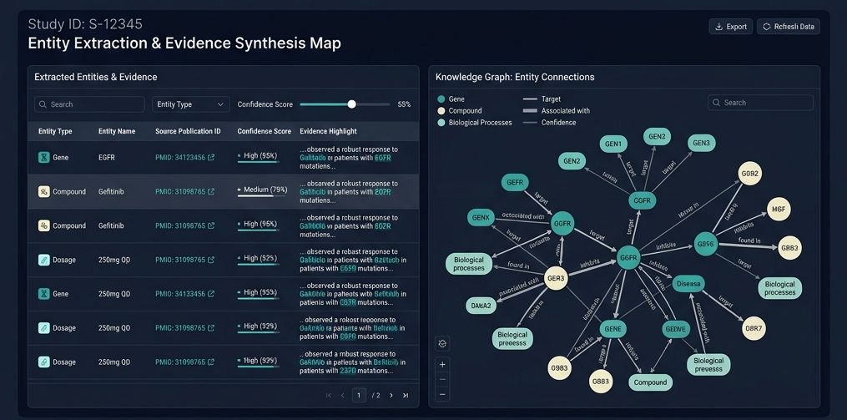Select the G896 gene node

click(705, 244)
